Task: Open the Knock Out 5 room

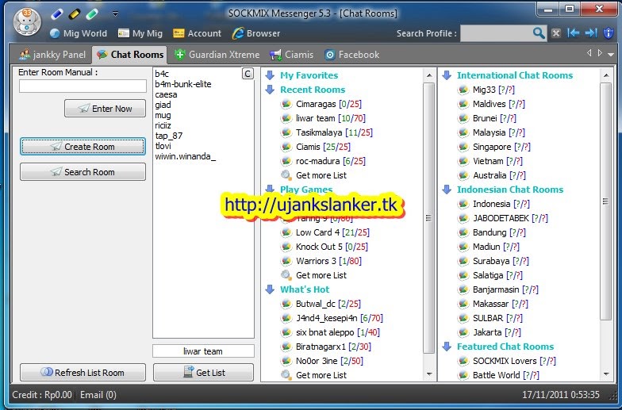Action: (x=332, y=247)
